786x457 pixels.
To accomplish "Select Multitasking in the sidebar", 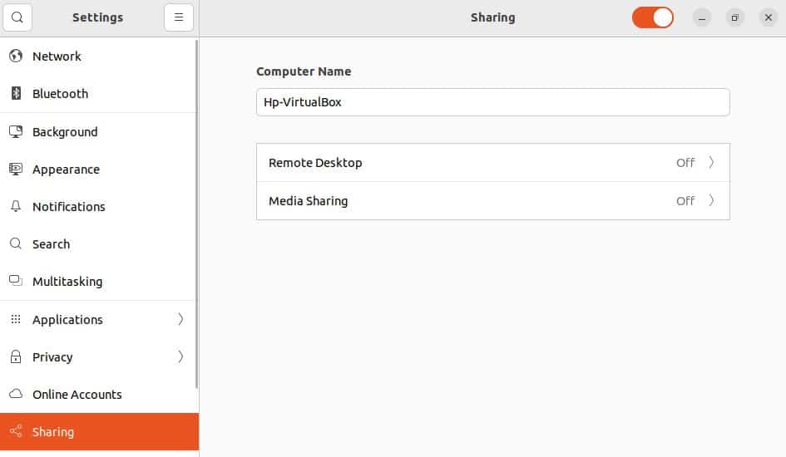I will click(x=67, y=282).
